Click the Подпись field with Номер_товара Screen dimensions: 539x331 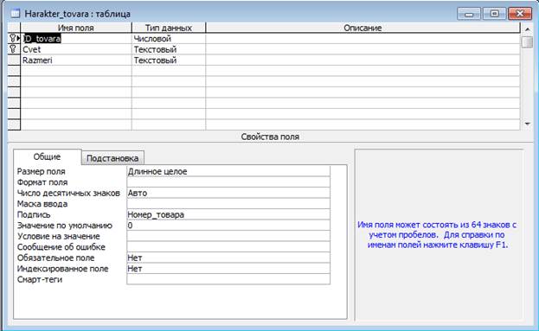(228, 214)
